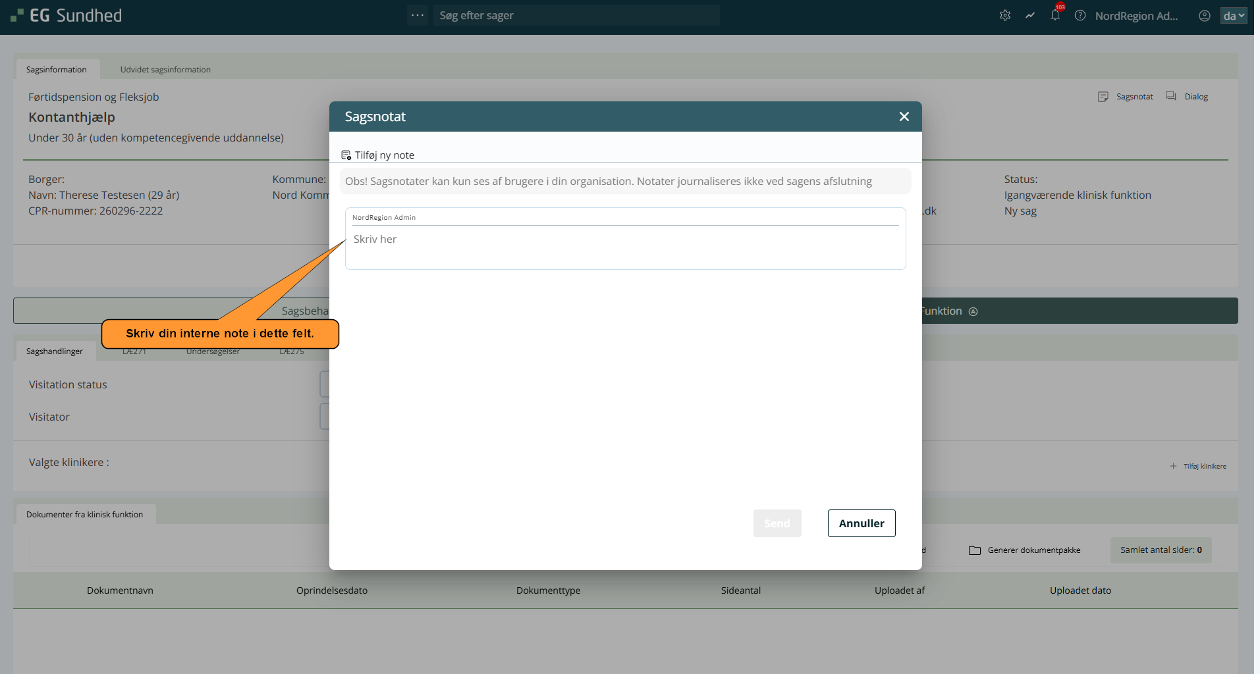Click the EG Sundhed logo

(67, 16)
